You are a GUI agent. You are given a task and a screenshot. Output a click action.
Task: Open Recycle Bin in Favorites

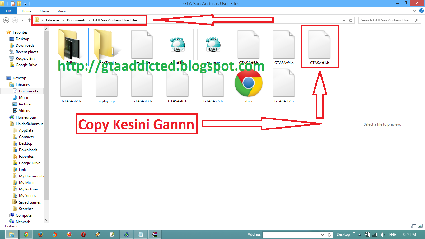(25, 59)
